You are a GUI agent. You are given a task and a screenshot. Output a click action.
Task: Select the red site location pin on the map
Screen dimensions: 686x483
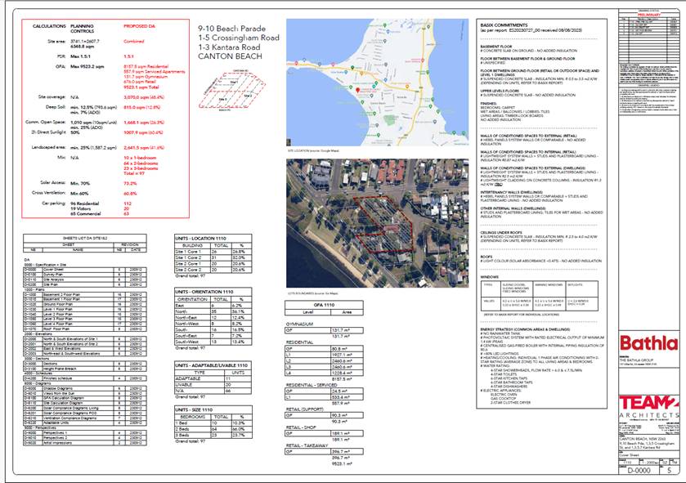click(358, 91)
